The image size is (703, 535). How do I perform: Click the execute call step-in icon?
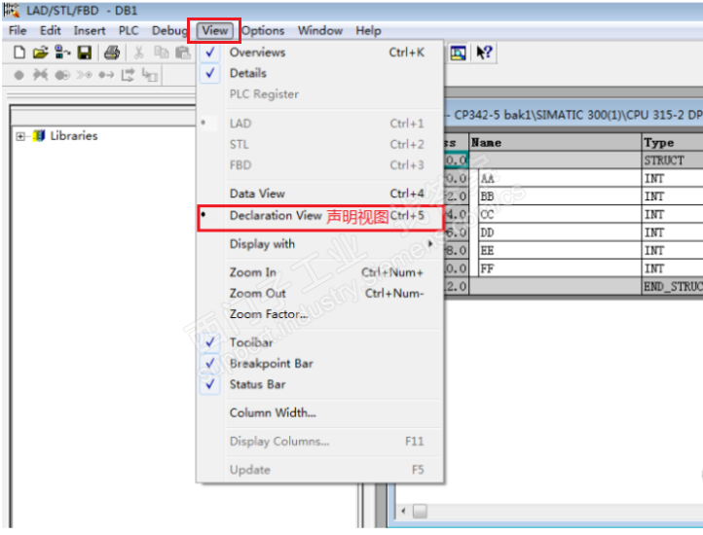(x=150, y=75)
